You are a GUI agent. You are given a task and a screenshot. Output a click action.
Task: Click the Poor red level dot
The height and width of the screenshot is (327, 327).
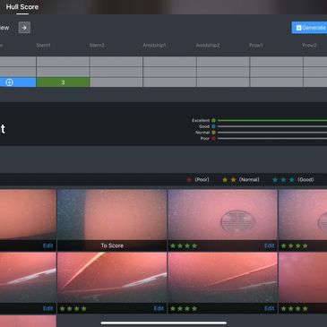point(213,138)
